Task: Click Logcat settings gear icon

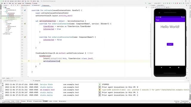Action: click(187, 78)
